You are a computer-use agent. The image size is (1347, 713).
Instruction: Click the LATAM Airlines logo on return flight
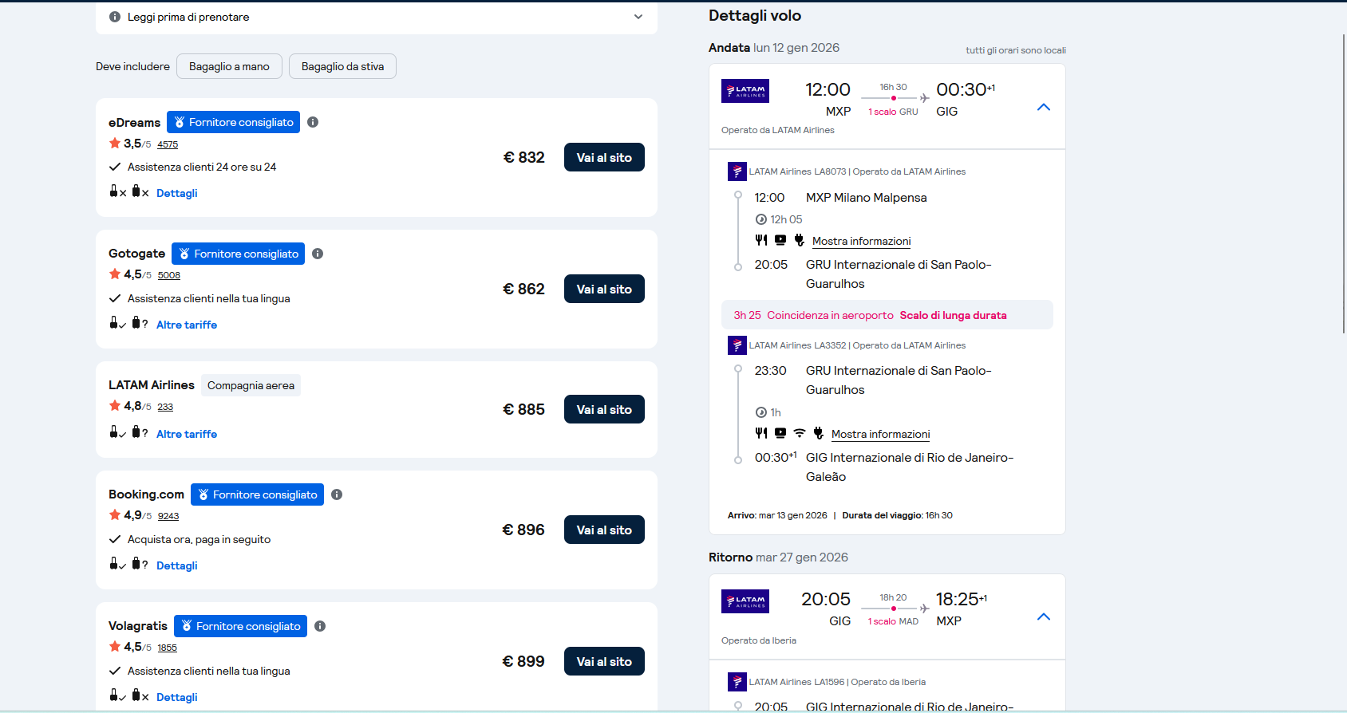[745, 601]
